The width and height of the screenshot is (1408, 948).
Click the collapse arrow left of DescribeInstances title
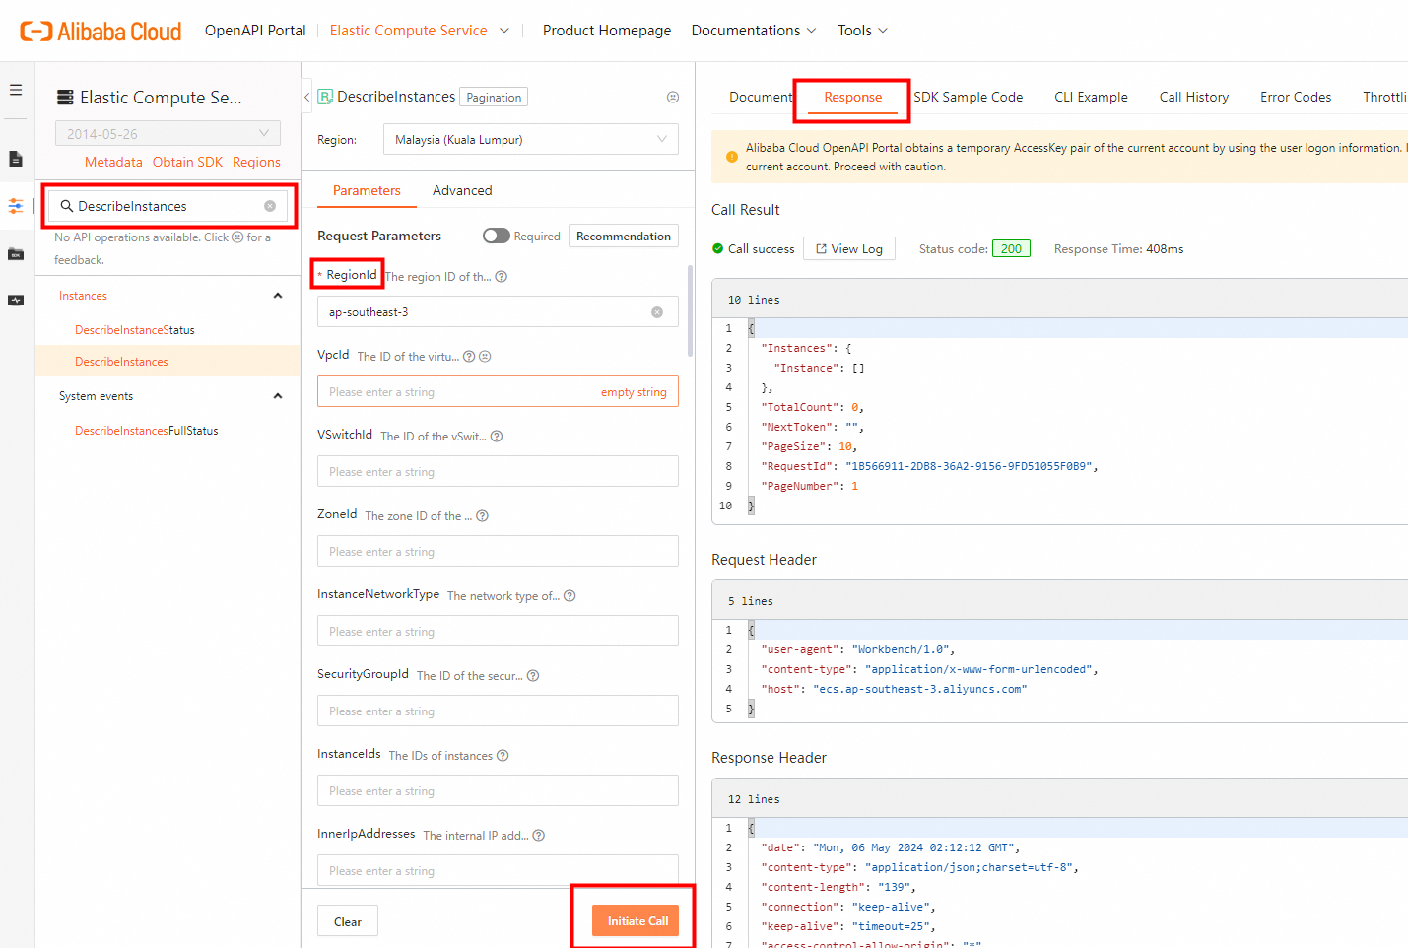click(307, 97)
